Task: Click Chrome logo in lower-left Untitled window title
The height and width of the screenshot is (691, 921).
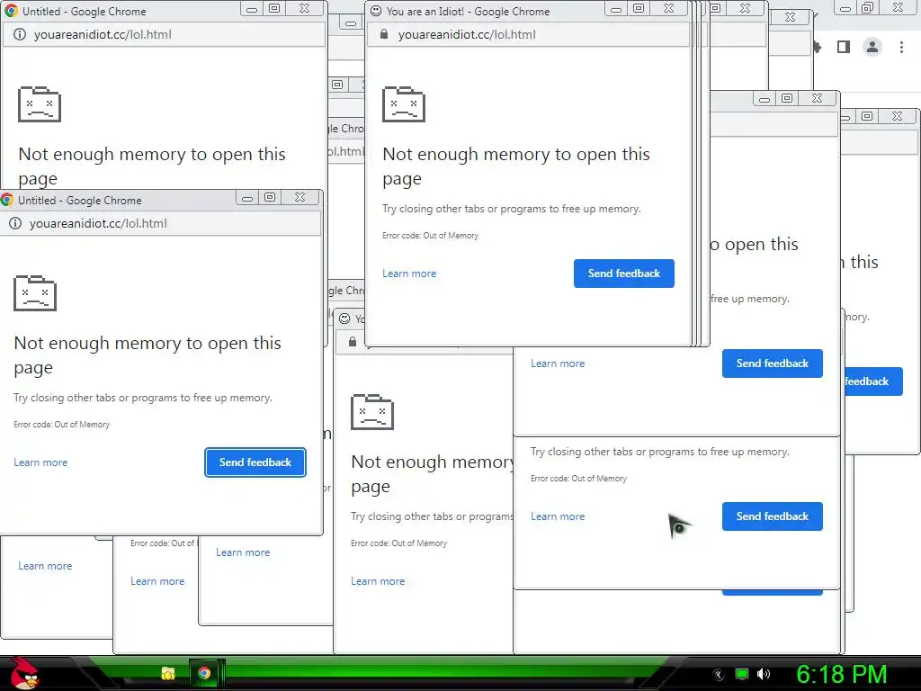Action: [x=7, y=200]
